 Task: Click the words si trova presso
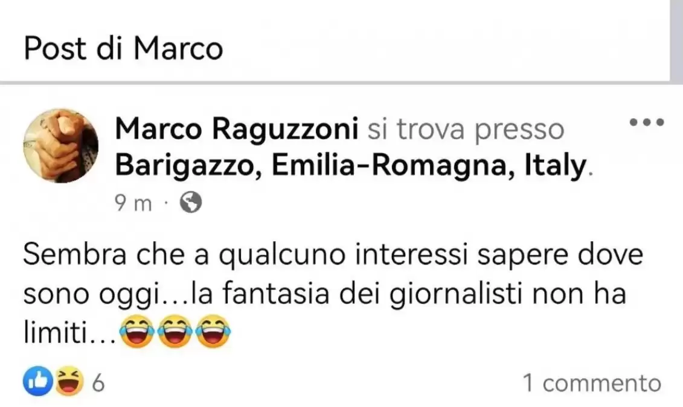pyautogui.click(x=466, y=130)
